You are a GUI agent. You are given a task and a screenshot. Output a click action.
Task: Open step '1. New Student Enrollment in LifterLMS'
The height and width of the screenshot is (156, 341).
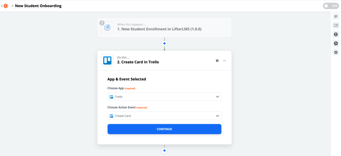165,27
